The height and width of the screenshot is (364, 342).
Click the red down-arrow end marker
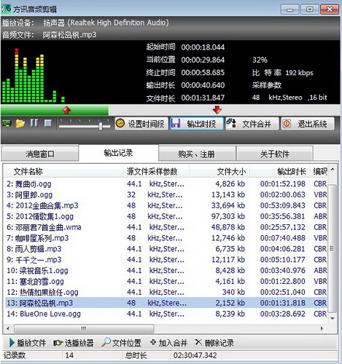pos(217,109)
